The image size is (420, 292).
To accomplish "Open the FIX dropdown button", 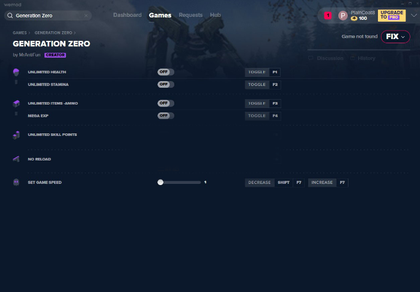I will pos(395,37).
